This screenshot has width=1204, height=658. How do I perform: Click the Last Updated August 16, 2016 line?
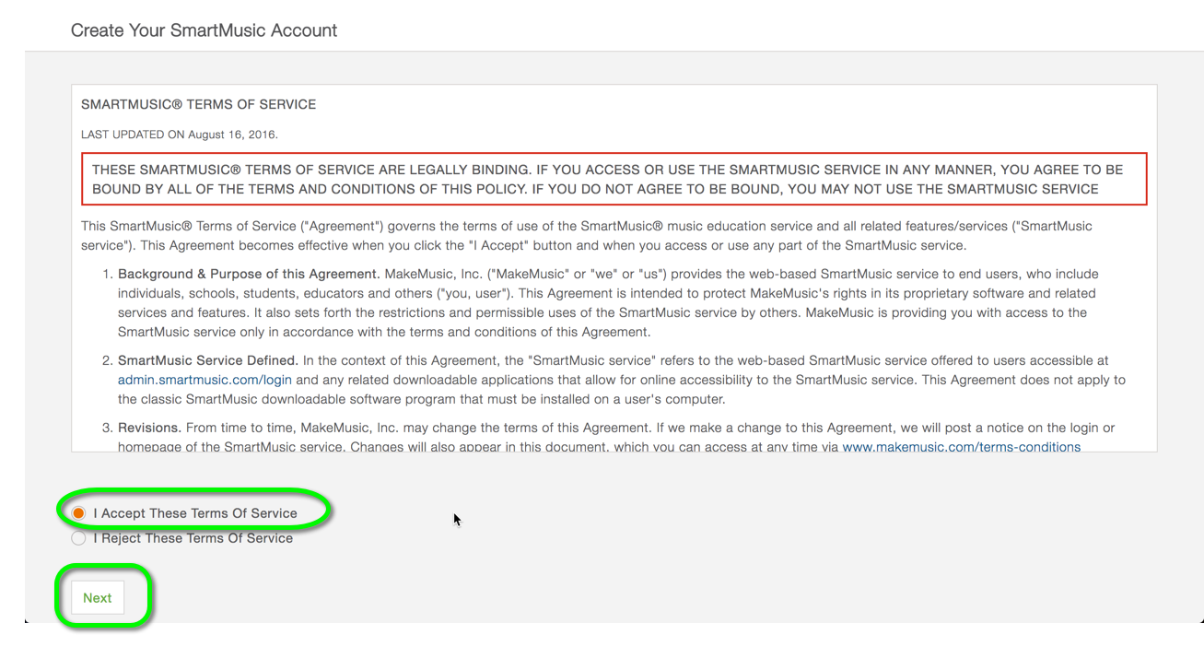pyautogui.click(x=180, y=135)
